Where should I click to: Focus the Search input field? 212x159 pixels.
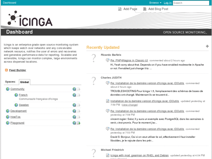tap(191, 3)
